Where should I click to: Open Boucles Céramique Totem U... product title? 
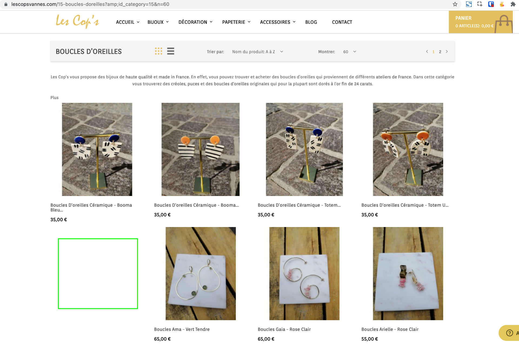(x=405, y=205)
